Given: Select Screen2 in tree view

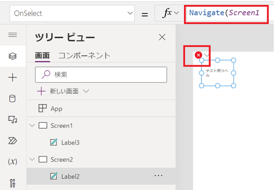Looking at the screenshot, I should (101, 160).
